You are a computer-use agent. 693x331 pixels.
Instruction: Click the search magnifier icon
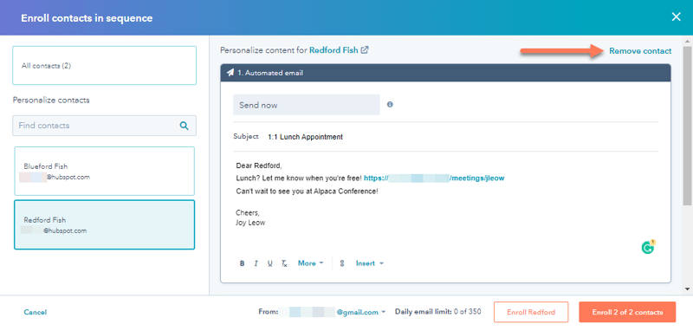(184, 126)
